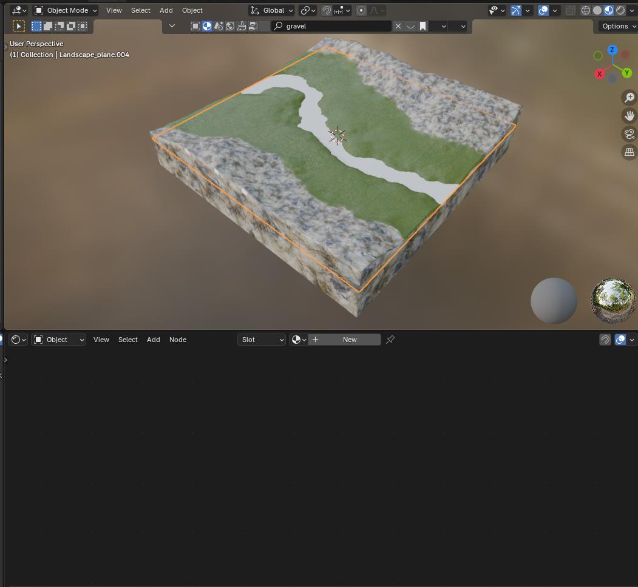This screenshot has width=638, height=587.
Task: Toggle proportional editing in viewport header
Action: tap(361, 10)
